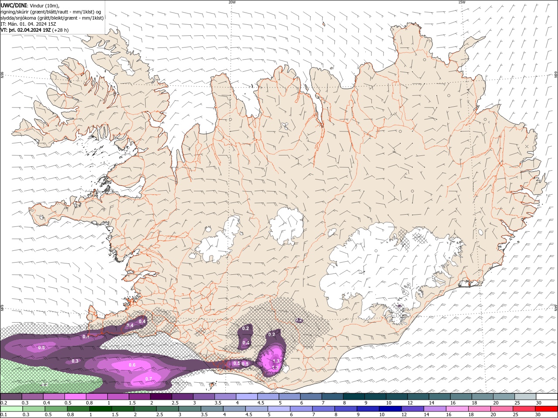
Task: Click the dark green swatch between 1 and 1.5 bottom row
Action: tap(101, 409)
